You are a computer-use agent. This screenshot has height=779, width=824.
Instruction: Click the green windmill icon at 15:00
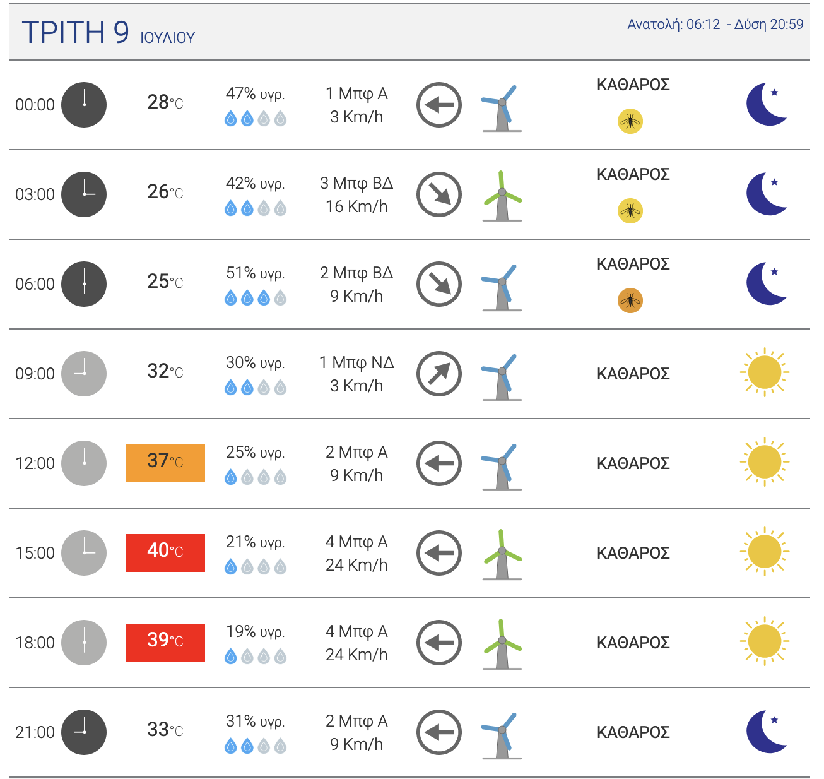click(502, 554)
